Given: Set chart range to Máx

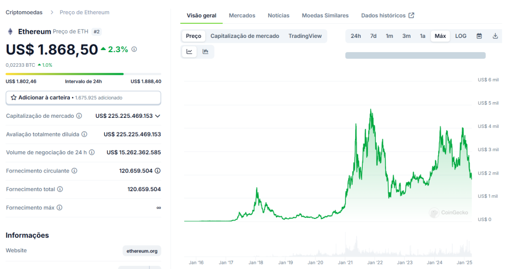Looking at the screenshot, I should [x=441, y=36].
